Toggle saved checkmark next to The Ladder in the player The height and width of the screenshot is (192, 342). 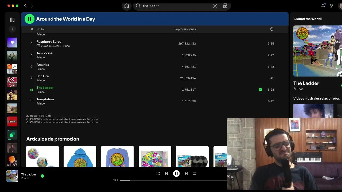pos(42,176)
